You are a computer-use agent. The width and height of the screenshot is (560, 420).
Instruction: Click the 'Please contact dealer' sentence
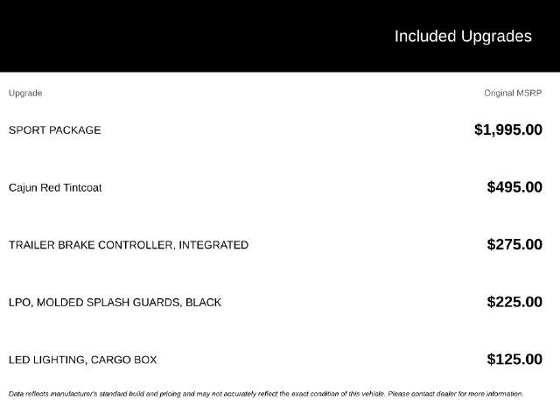point(456,394)
